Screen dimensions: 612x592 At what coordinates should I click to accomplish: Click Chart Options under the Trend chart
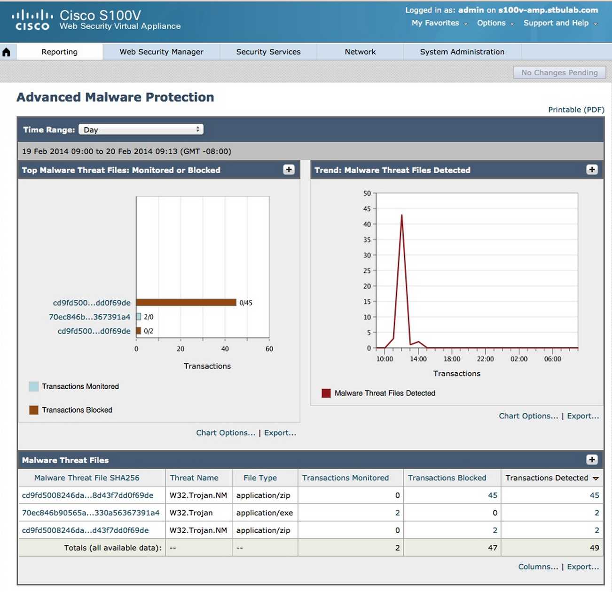point(528,416)
